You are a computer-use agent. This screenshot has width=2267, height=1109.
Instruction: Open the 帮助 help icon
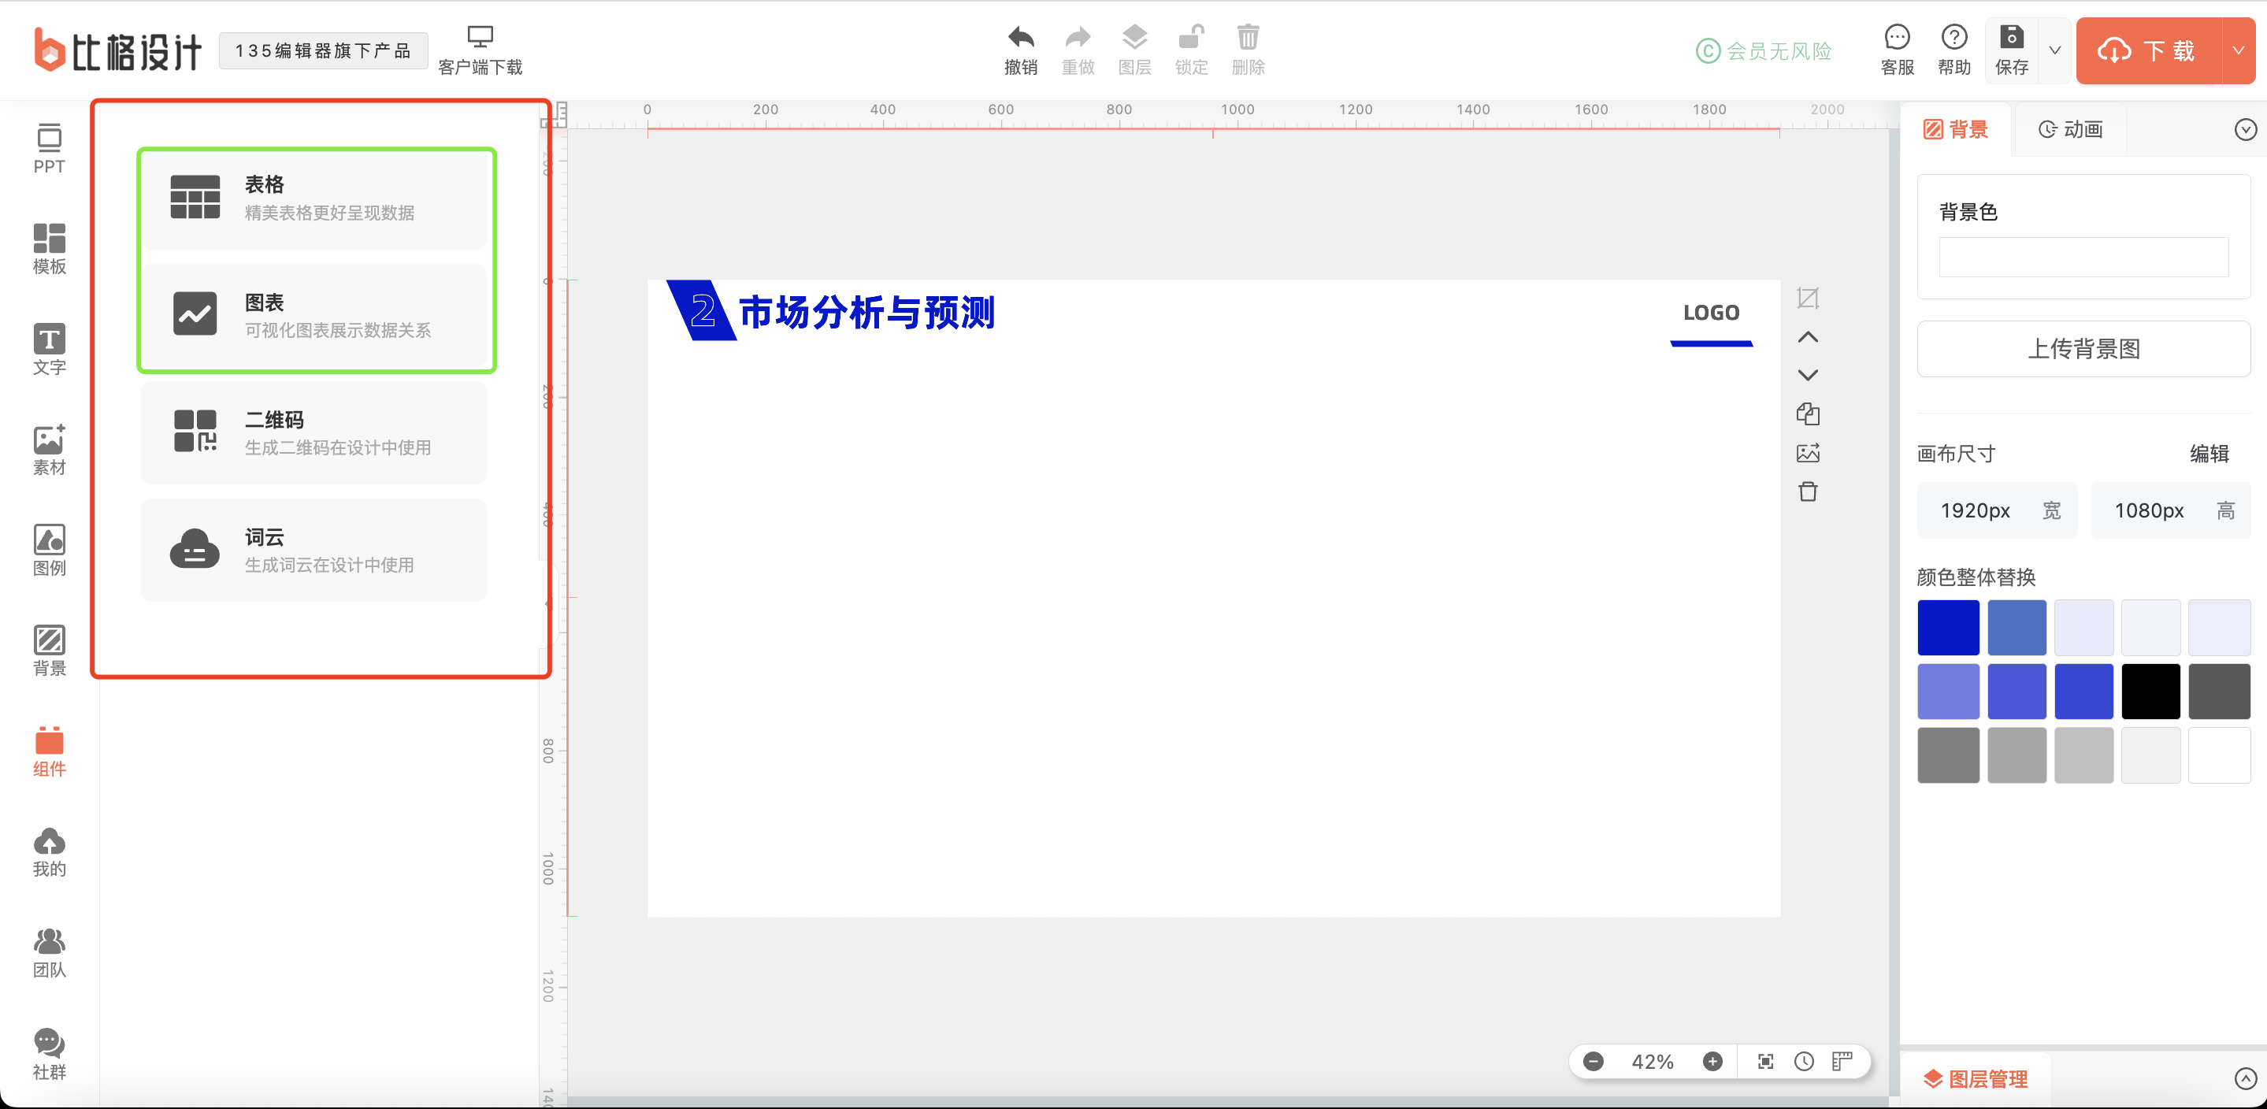(x=1954, y=50)
